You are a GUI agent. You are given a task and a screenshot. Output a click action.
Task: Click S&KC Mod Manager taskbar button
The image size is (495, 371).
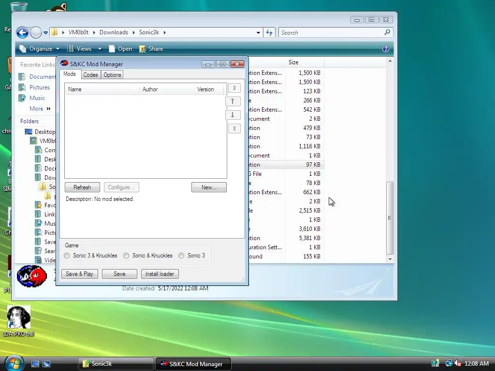[193, 364]
